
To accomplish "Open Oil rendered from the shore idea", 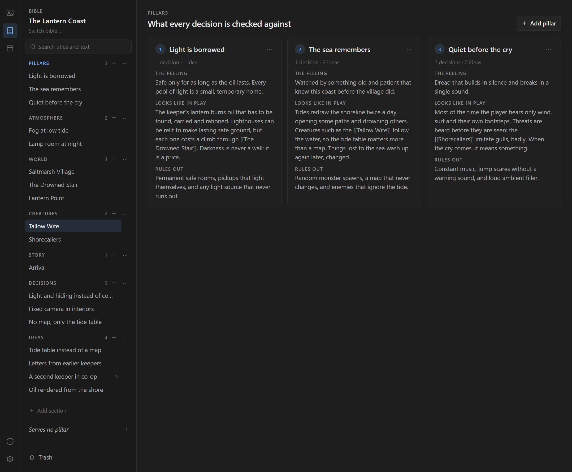I will [73, 390].
